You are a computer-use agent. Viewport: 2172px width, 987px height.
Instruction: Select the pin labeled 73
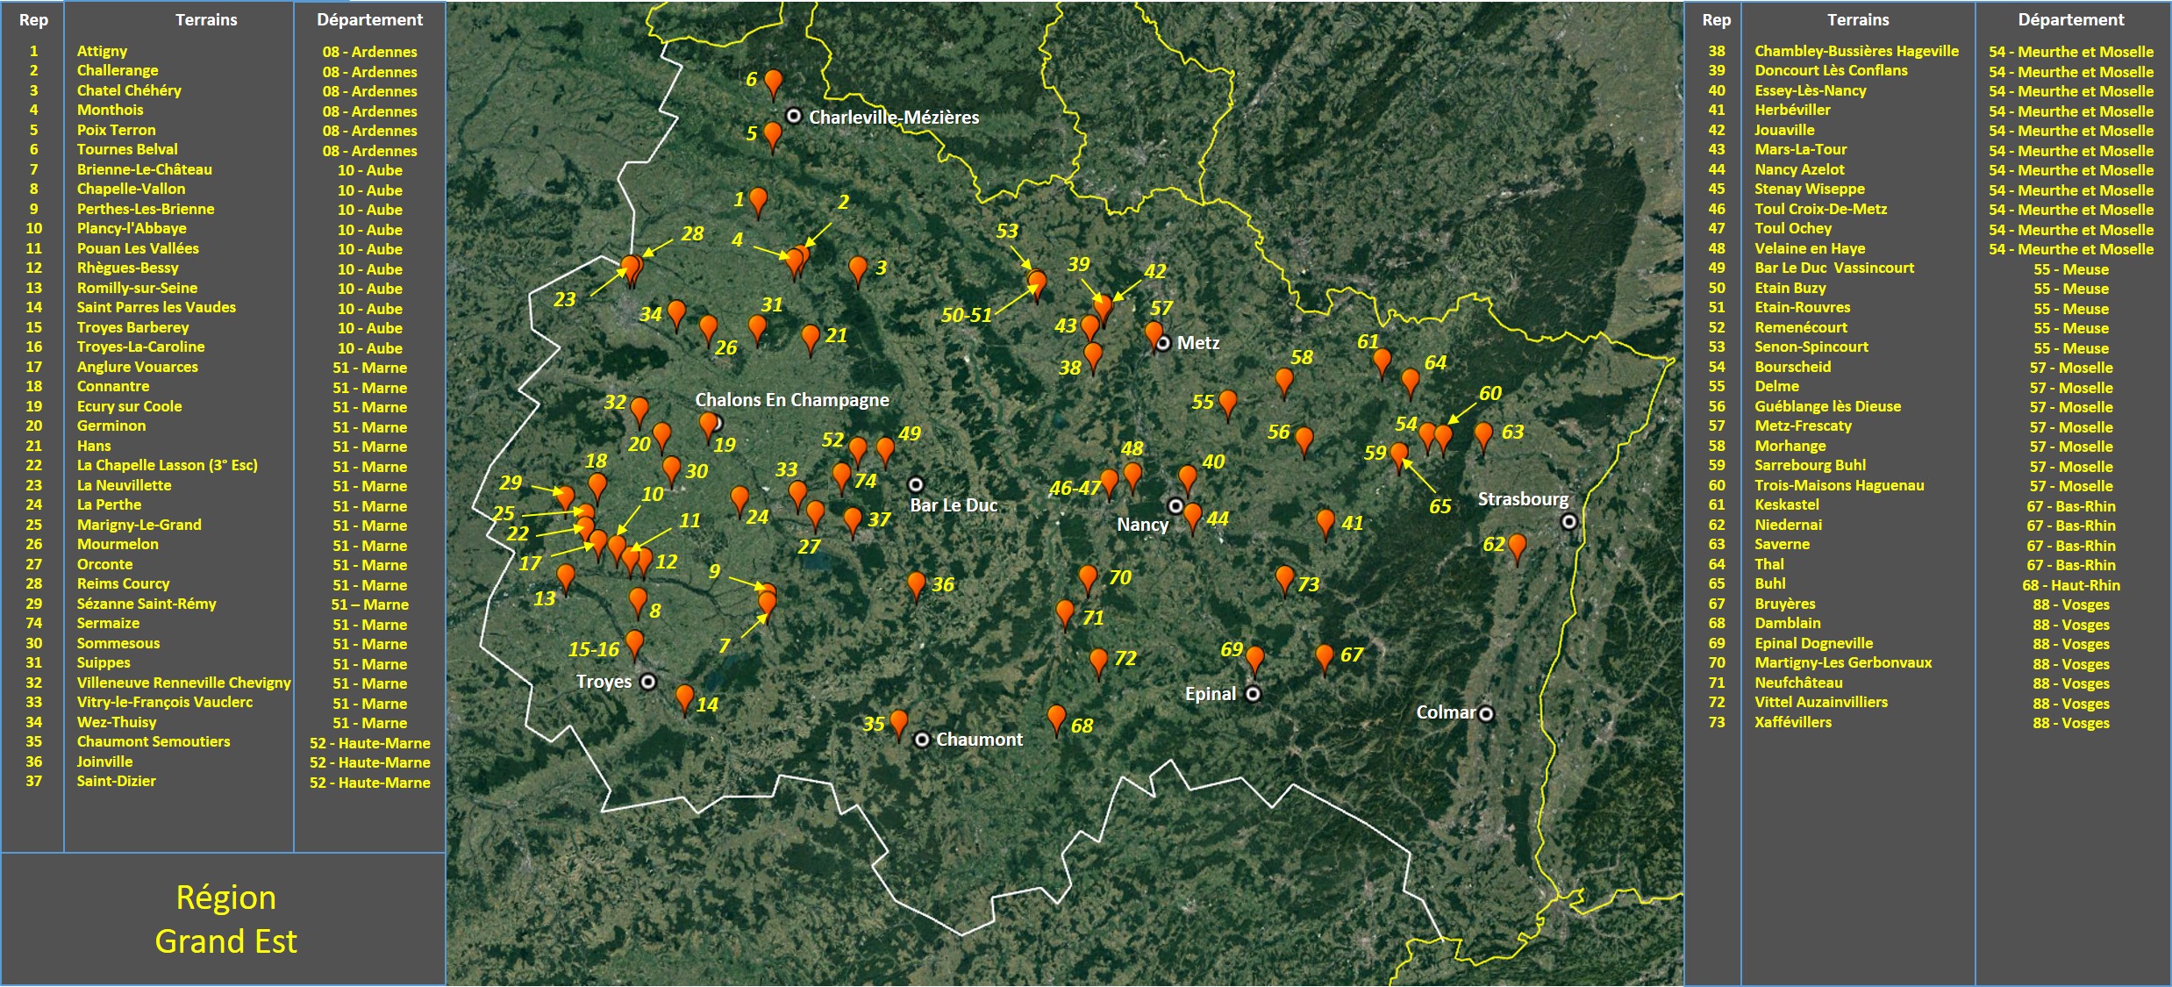(x=1284, y=577)
